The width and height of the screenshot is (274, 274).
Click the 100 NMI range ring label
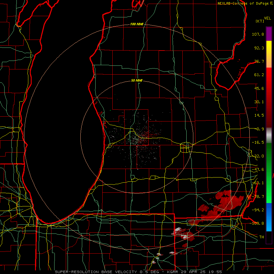click(137, 24)
